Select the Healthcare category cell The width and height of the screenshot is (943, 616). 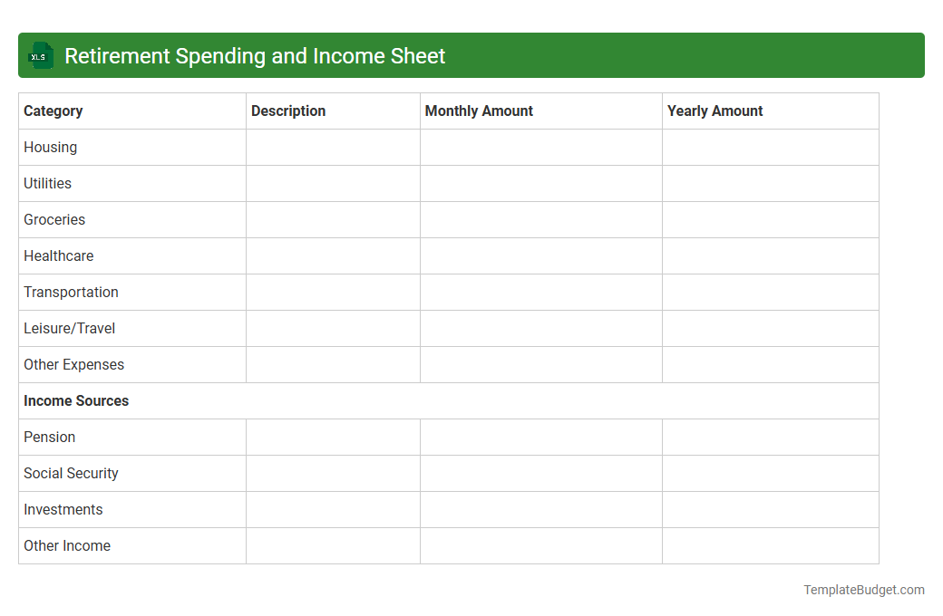(x=58, y=255)
